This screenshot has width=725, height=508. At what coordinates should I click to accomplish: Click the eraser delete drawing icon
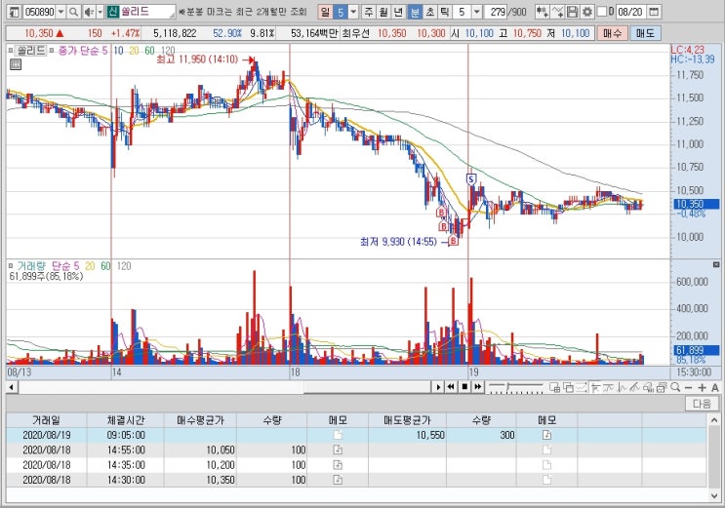649,387
